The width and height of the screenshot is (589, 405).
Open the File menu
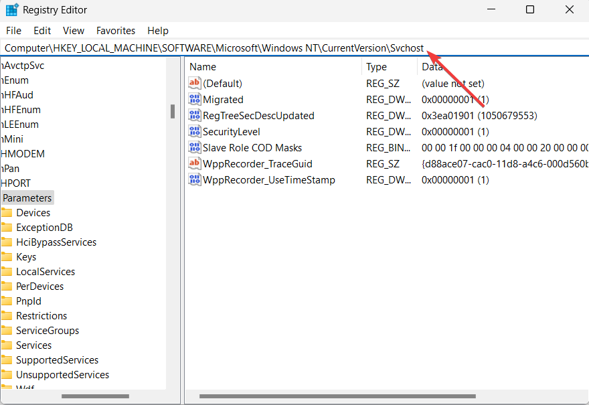(13, 30)
